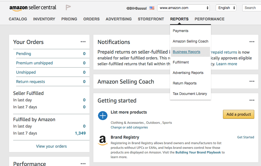Open the www.amazon.com marketplace dropdown

click(x=183, y=8)
